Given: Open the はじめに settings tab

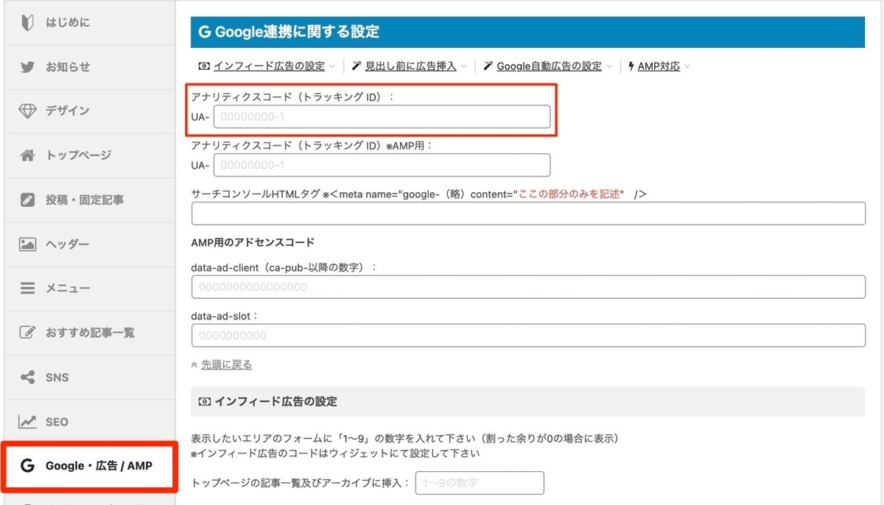Looking at the screenshot, I should pos(90,22).
